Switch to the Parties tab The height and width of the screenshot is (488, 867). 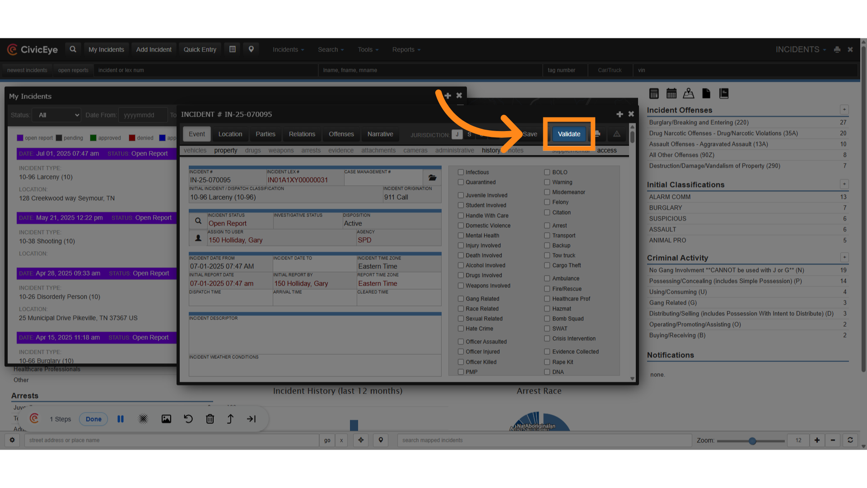coord(266,134)
